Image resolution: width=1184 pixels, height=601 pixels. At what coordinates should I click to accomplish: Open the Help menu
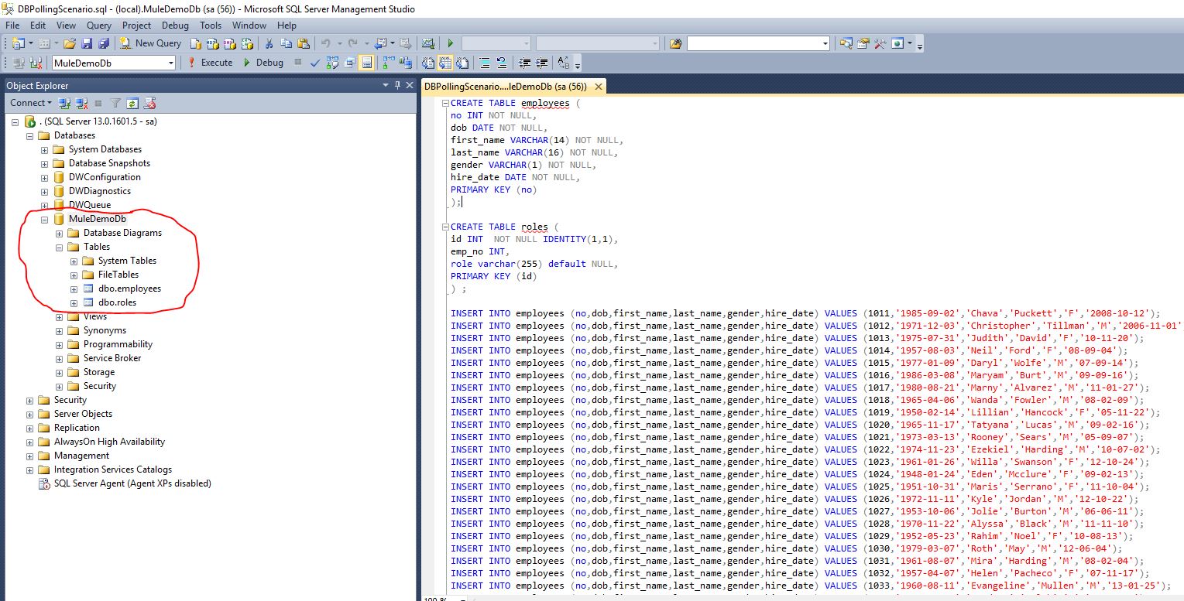click(287, 26)
